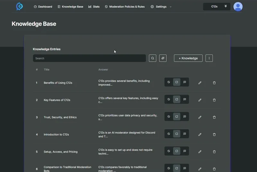Open the C12s server selector dropdown

pyautogui.click(x=217, y=6)
